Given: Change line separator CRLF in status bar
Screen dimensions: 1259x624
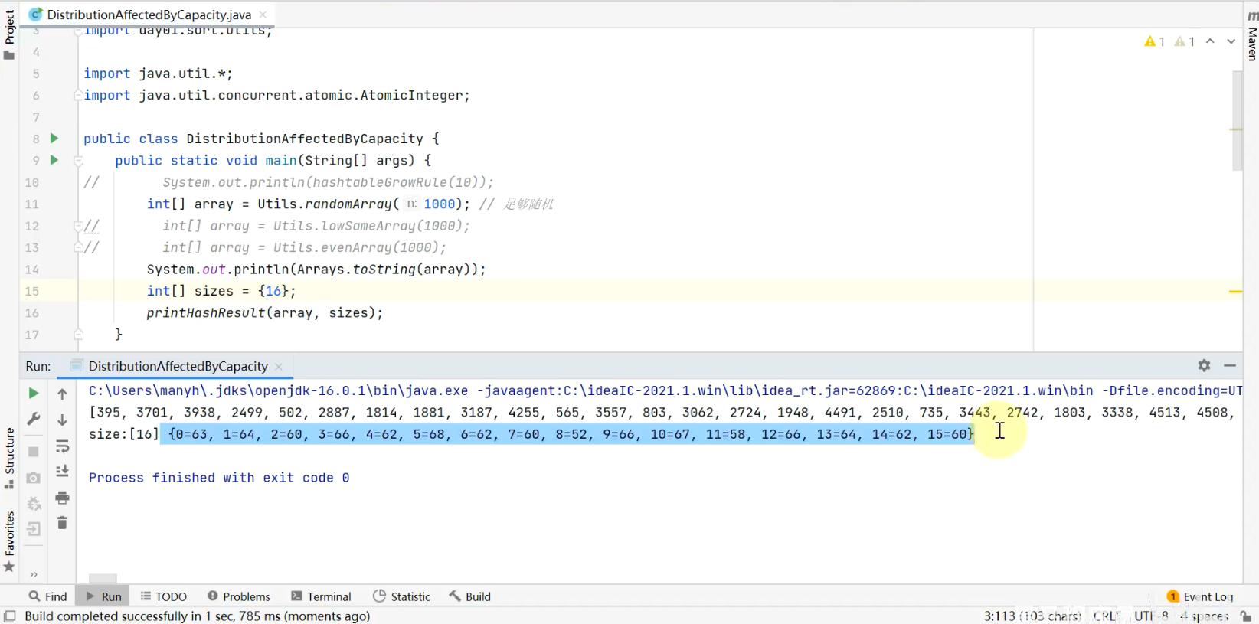Looking at the screenshot, I should pos(1106,616).
